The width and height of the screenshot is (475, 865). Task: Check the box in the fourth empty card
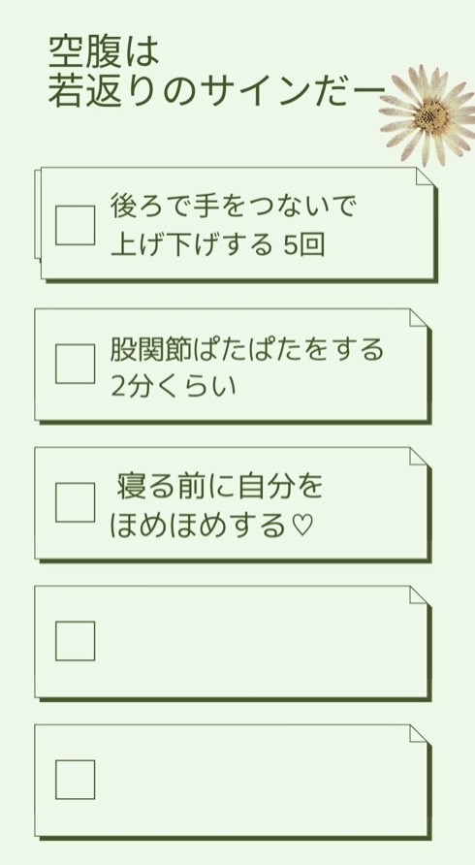click(x=75, y=641)
